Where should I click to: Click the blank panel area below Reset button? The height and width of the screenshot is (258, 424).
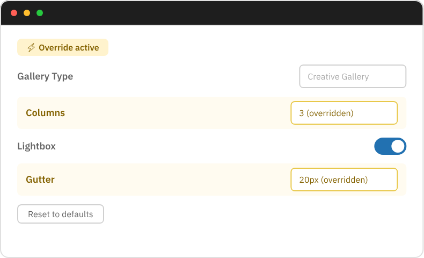click(215, 239)
